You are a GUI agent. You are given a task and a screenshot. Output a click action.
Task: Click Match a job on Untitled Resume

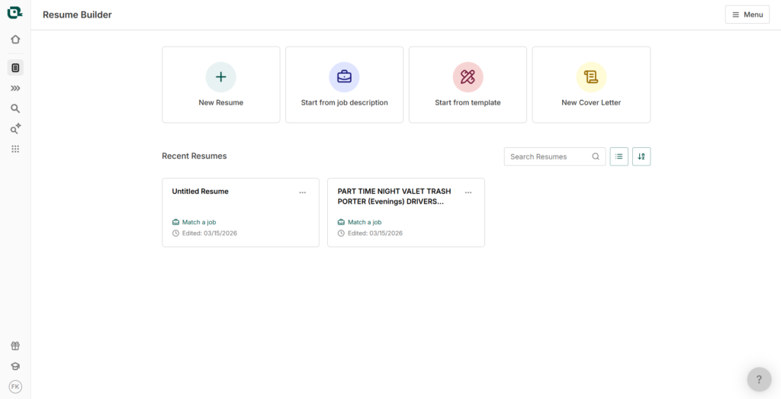click(194, 222)
